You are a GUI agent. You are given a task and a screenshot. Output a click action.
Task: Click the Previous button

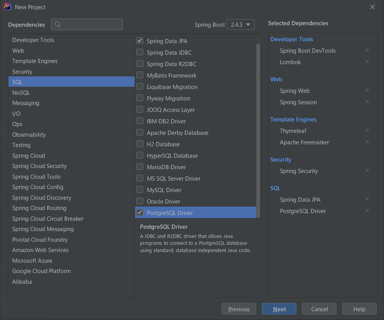[x=239, y=309]
